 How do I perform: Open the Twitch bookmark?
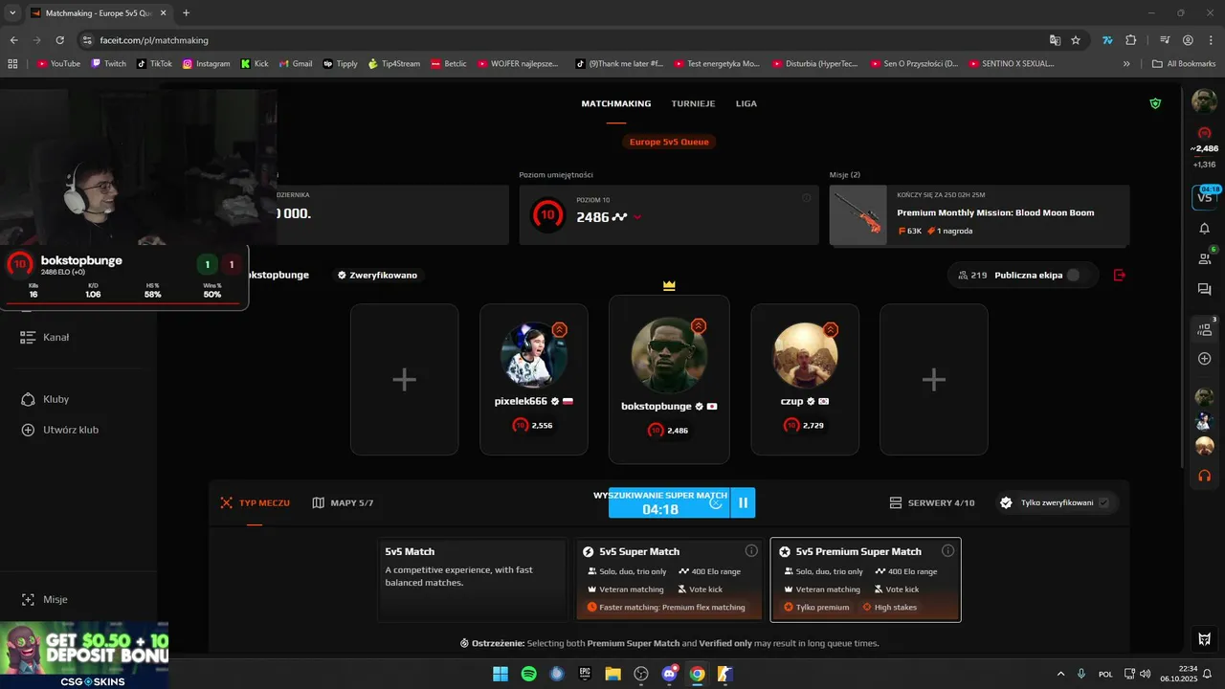108,63
